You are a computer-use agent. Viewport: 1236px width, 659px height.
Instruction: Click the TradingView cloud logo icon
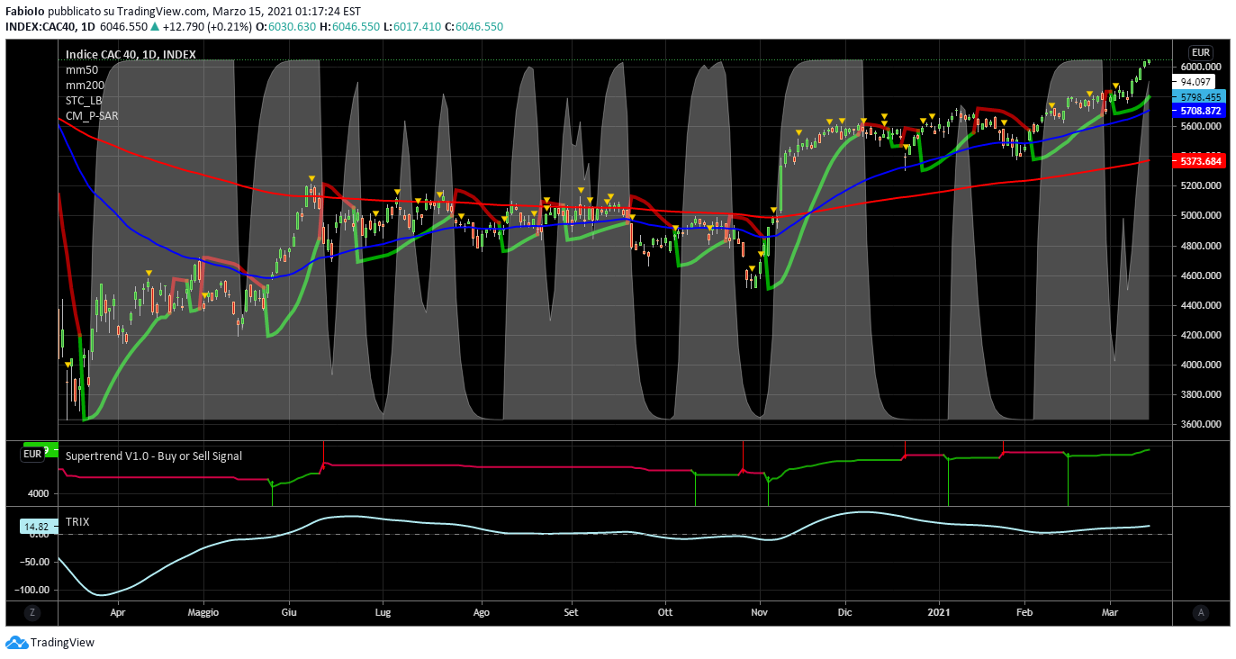click(16, 643)
